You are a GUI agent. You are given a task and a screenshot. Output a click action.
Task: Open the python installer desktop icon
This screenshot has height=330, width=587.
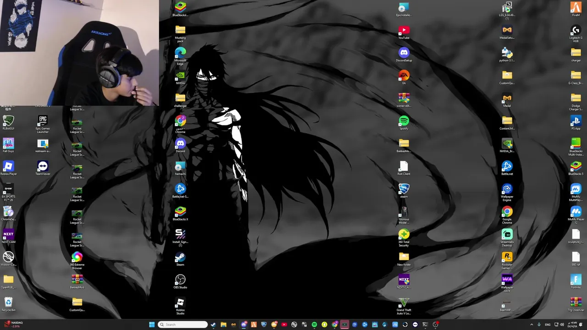pos(507,55)
